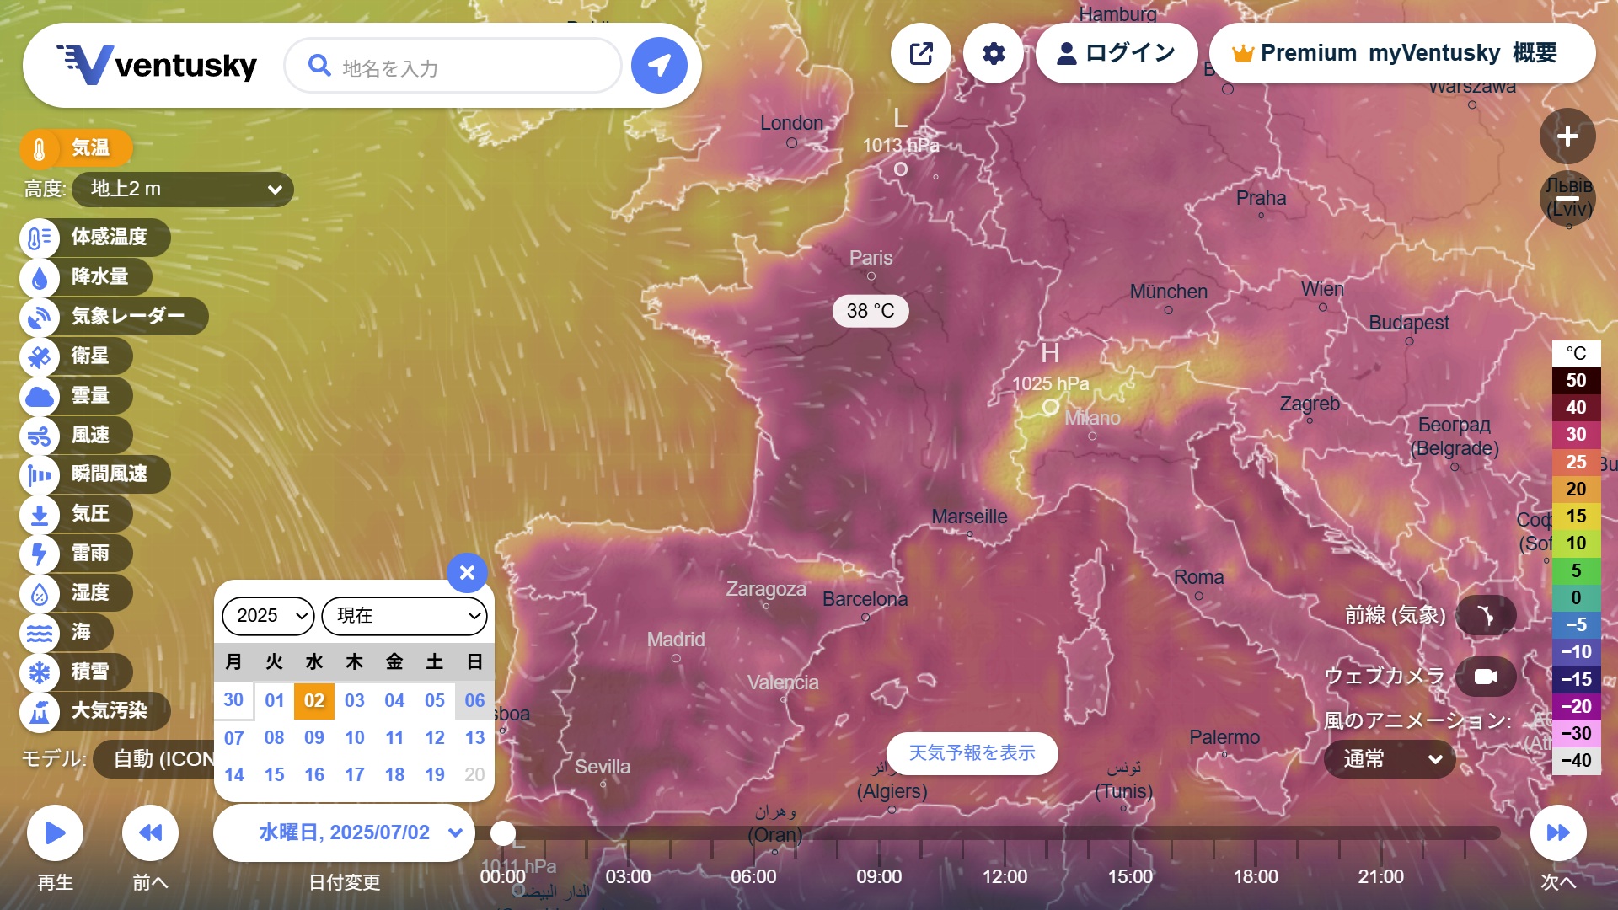Toggle 前線 (気象) fronts display
The height and width of the screenshot is (910, 1618).
1486,616
